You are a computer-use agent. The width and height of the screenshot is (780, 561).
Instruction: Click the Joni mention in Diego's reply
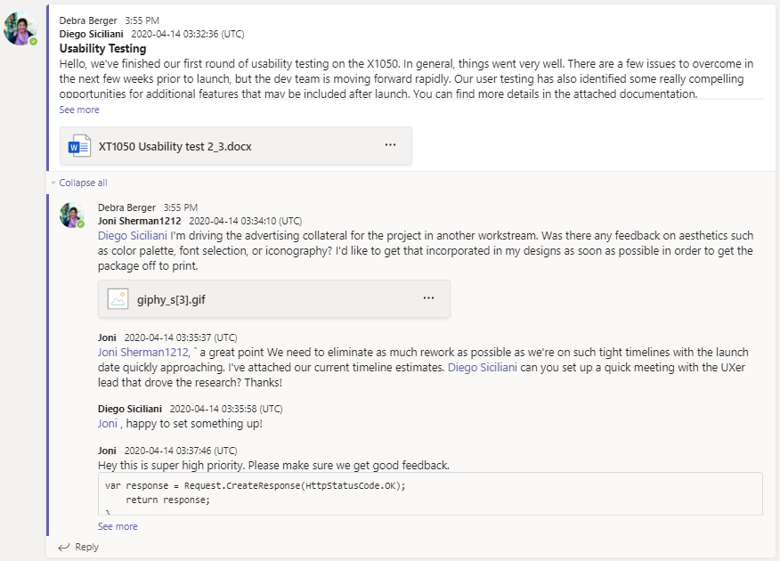coord(108,423)
